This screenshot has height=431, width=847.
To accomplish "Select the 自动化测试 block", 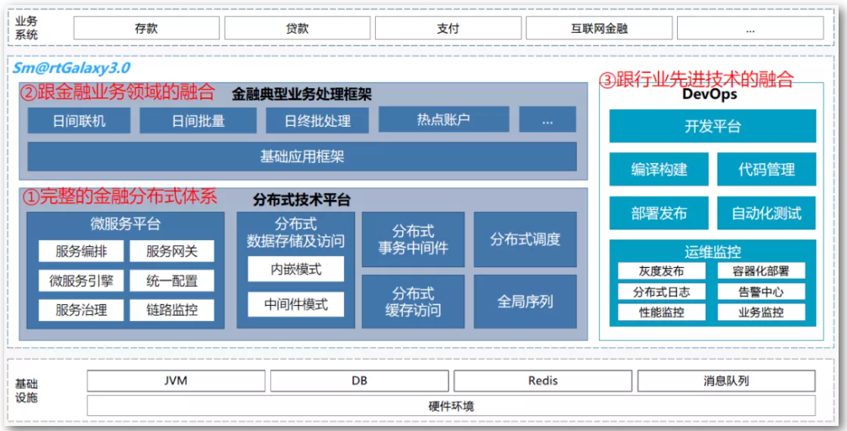I will pyautogui.click(x=766, y=213).
